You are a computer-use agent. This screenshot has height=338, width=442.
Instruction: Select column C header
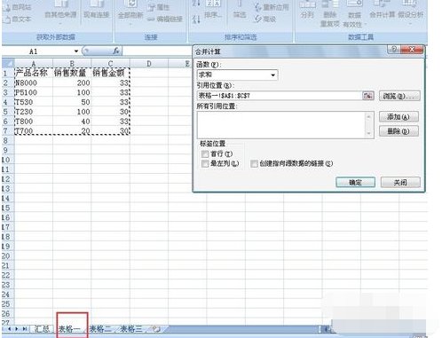point(110,64)
